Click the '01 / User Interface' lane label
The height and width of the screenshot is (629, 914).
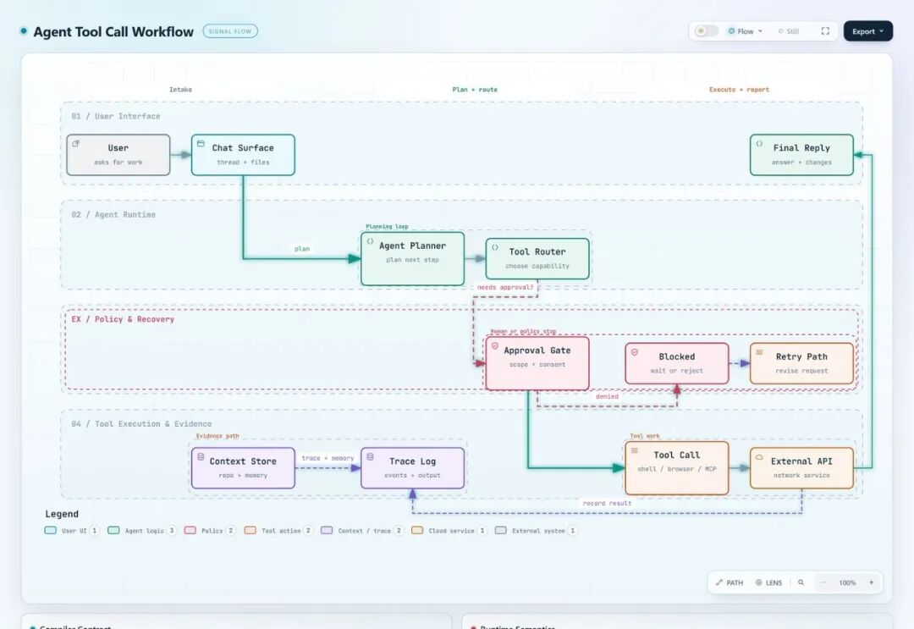(115, 116)
